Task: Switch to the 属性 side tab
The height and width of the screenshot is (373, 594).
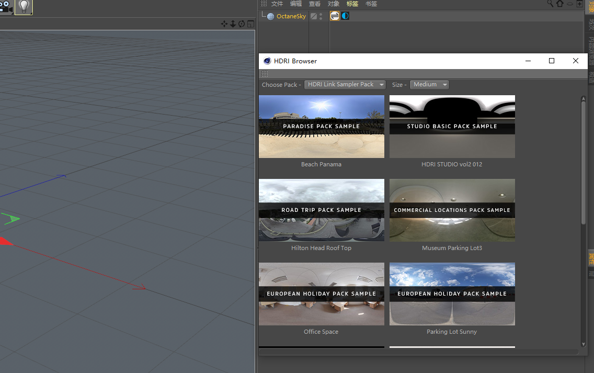Action: tap(591, 259)
